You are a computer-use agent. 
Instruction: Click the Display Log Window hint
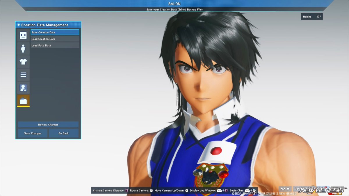[x=209, y=190]
